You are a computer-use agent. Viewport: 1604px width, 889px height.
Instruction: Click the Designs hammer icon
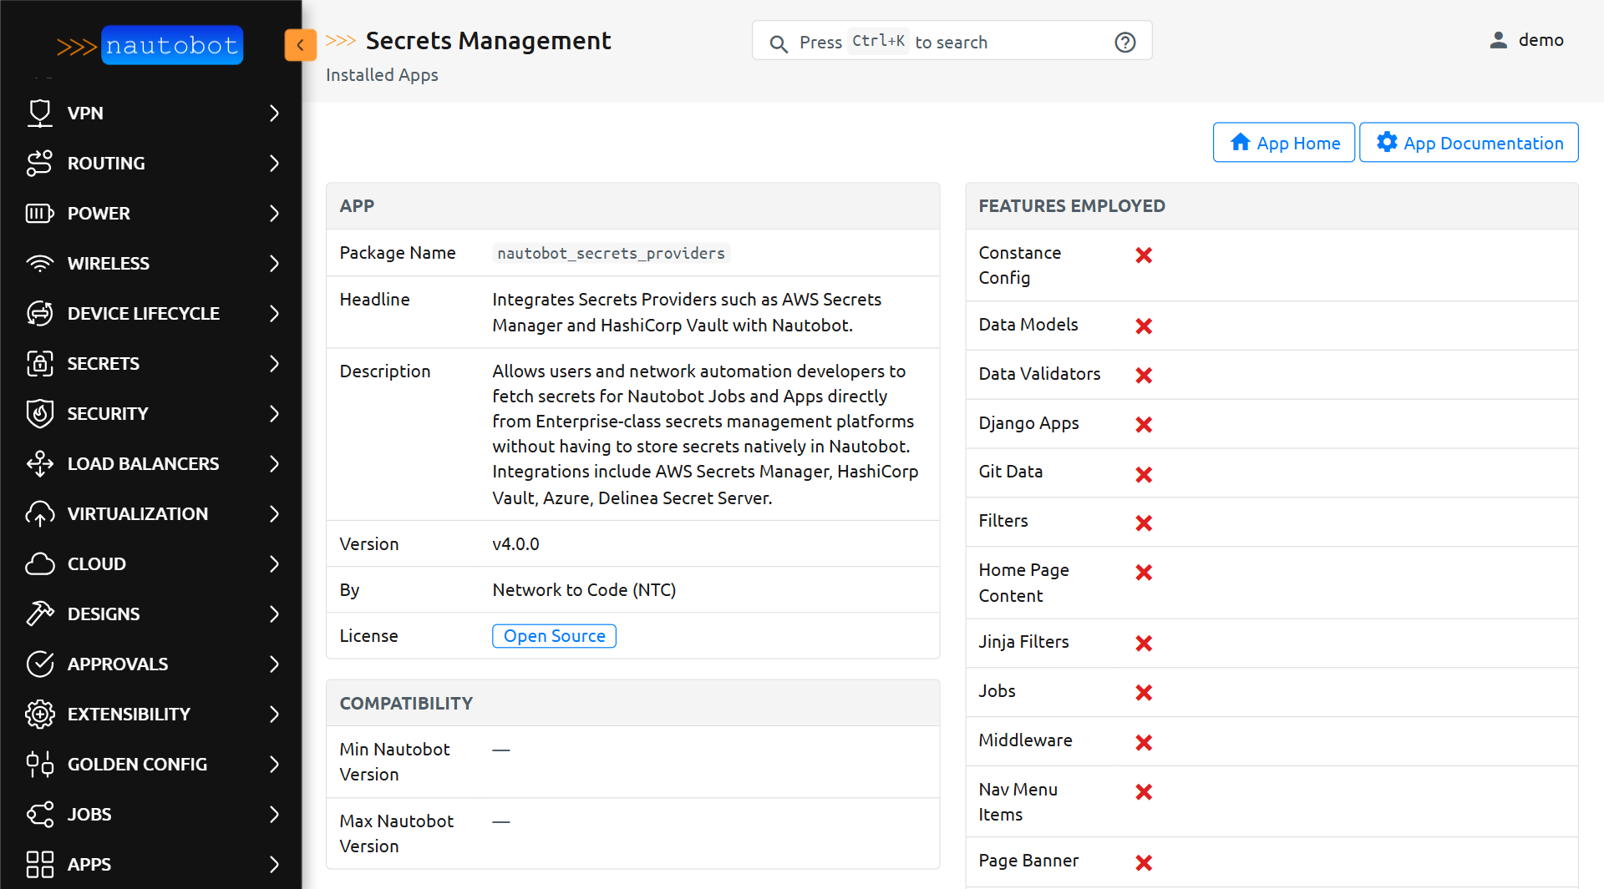tap(39, 614)
